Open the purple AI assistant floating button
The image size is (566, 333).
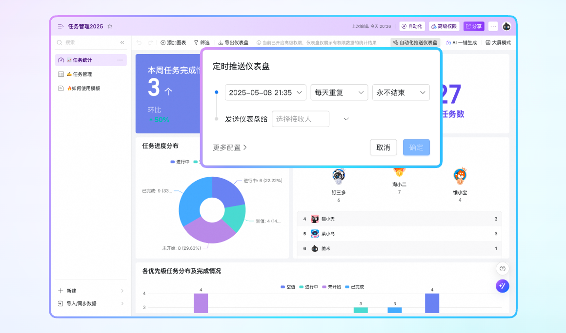coord(502,286)
